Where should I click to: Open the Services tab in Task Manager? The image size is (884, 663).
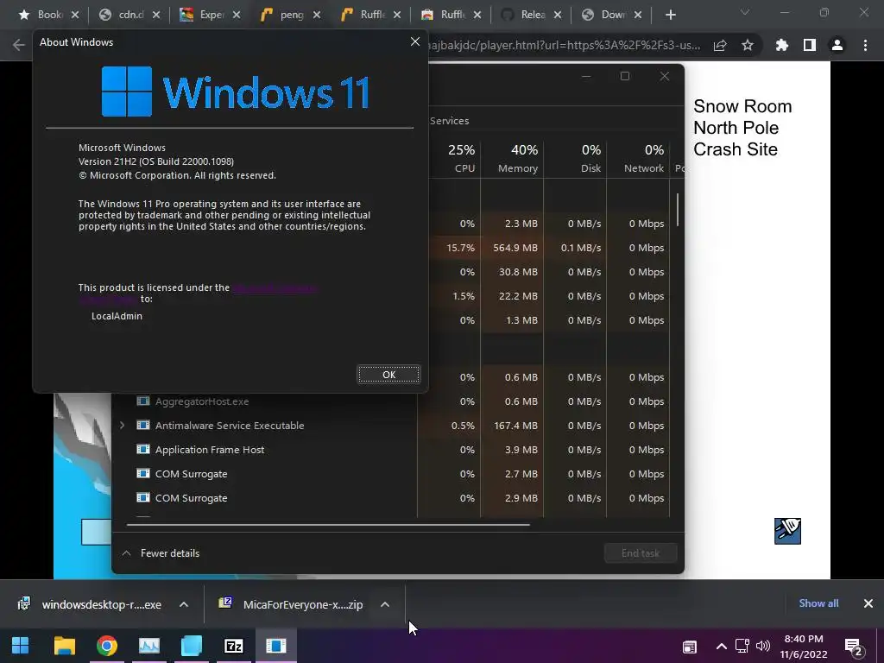tap(449, 121)
